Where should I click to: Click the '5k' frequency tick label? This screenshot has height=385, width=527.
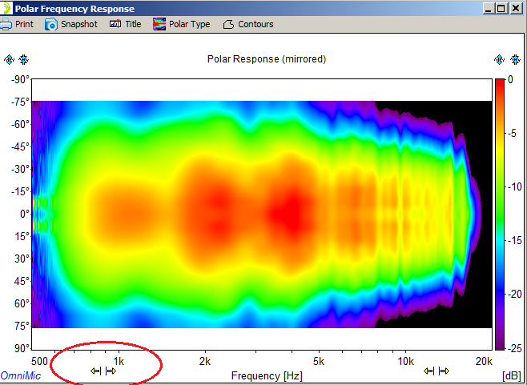[319, 362]
